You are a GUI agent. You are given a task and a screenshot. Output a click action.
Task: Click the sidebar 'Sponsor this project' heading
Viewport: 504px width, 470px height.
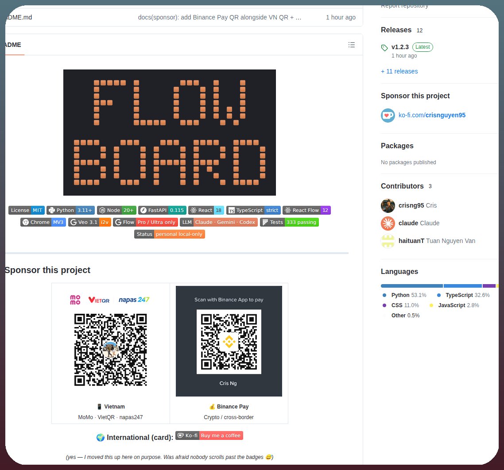(x=415, y=96)
